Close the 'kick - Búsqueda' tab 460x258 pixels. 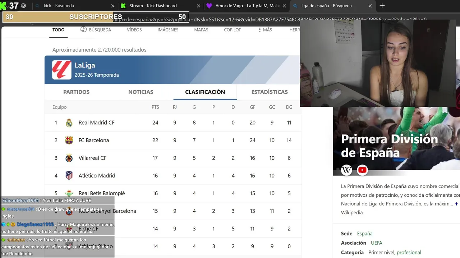coord(112,6)
